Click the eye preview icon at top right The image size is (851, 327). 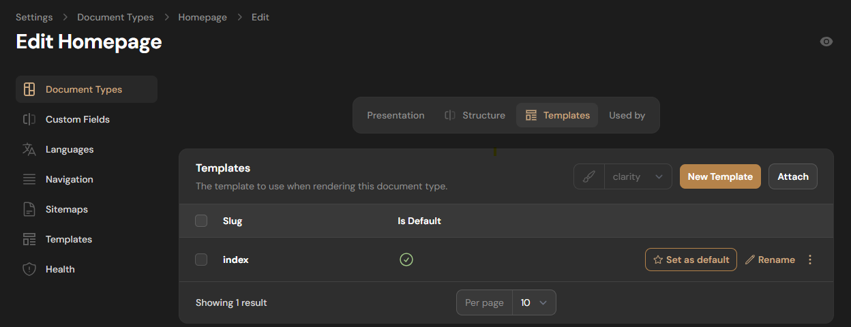coord(826,42)
